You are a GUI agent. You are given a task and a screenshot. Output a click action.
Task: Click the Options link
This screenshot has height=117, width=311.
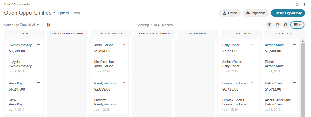[x=63, y=13]
